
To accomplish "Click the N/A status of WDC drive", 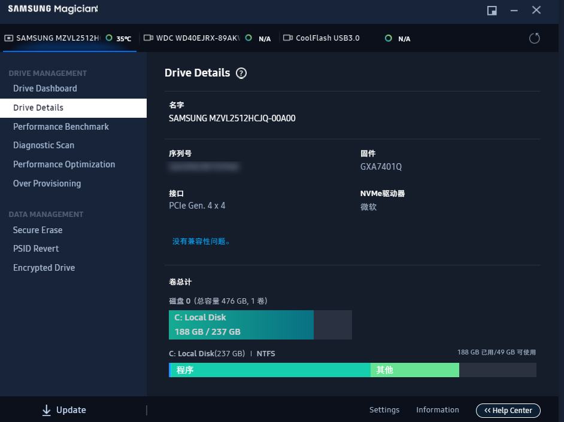I will coord(265,39).
